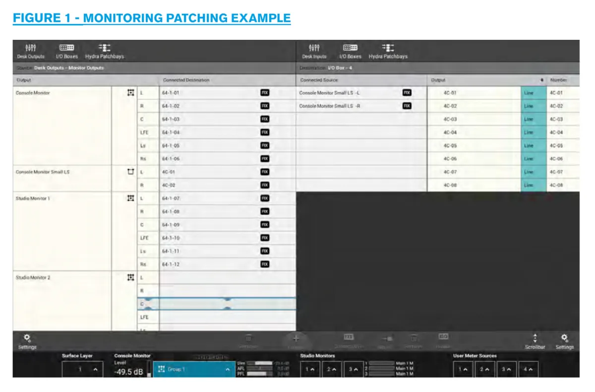Screen dimensions: 595x392
Task: Select Studio Monitor 2 L channel row
Action: (217, 277)
